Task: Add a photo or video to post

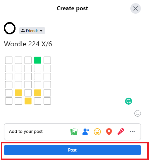Action: click(74, 132)
